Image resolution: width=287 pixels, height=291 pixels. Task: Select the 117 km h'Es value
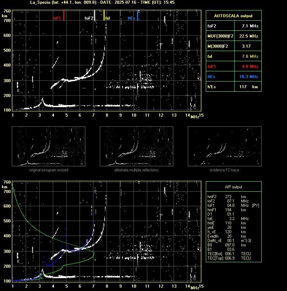(248, 87)
